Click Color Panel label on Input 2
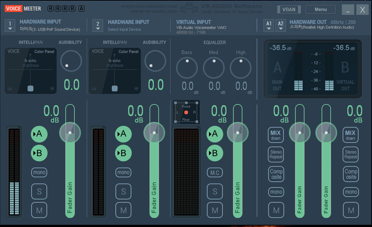 click(x=128, y=51)
